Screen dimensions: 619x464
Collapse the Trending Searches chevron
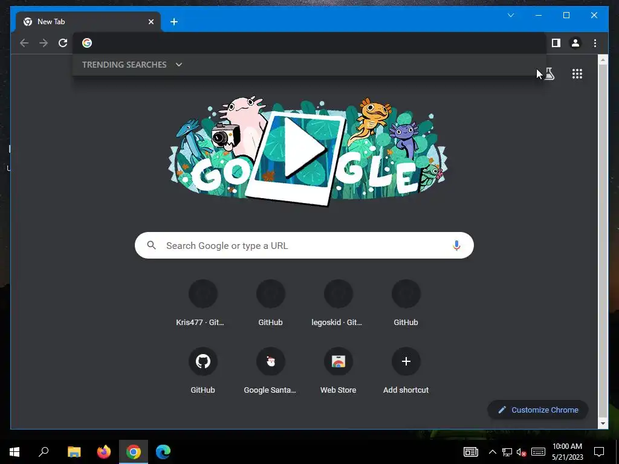click(179, 65)
